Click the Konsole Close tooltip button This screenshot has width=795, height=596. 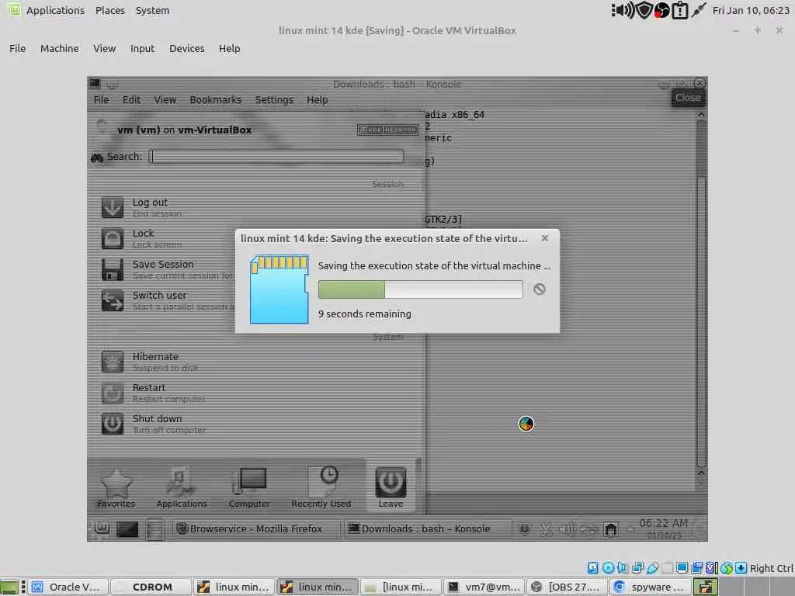tap(688, 98)
